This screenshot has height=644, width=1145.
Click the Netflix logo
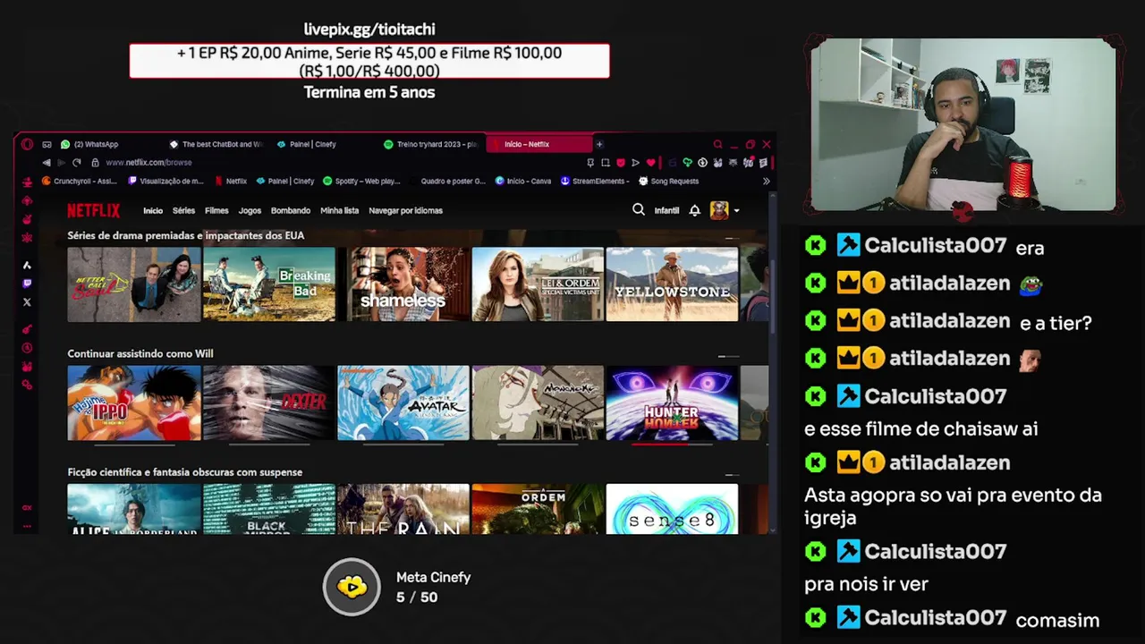coord(93,210)
